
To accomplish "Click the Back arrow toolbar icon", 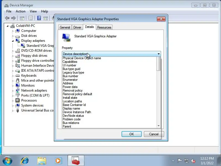I will [x=7, y=18].
